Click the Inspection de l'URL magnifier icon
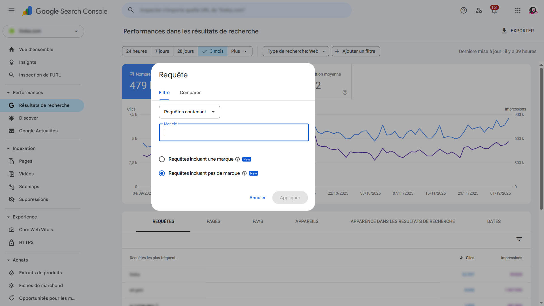 [11, 75]
